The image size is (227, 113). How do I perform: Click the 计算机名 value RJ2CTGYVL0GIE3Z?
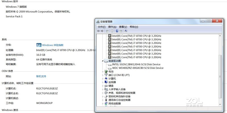tap(47, 89)
